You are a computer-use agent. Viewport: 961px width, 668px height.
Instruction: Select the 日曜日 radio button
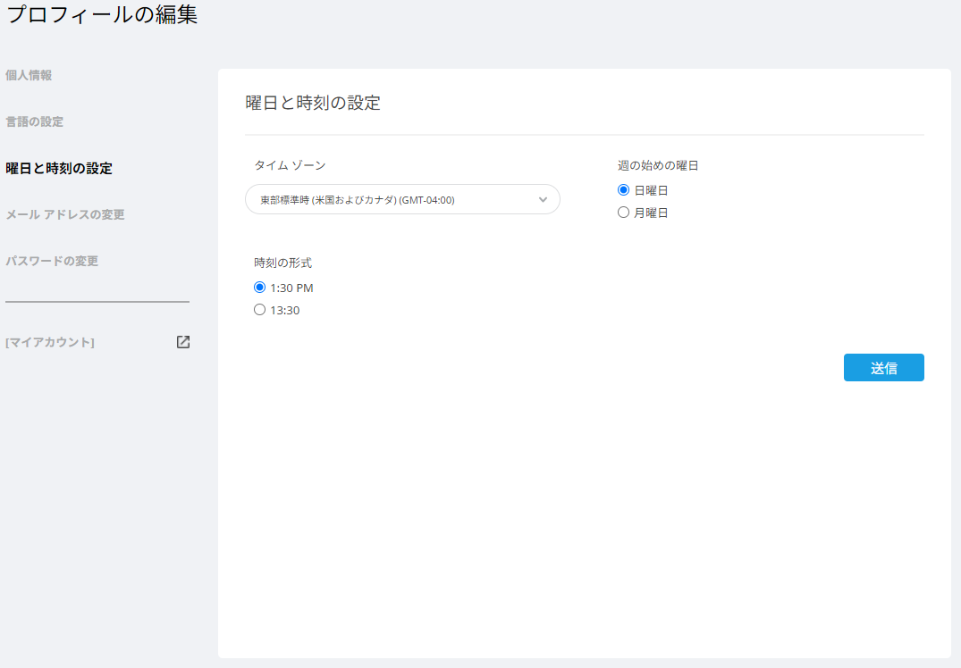[623, 189]
